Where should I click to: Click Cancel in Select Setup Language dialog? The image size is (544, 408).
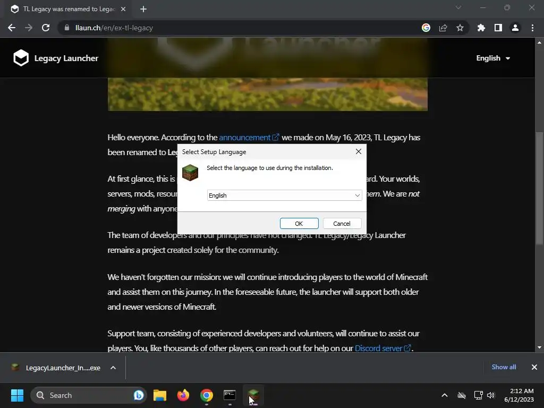coord(342,224)
